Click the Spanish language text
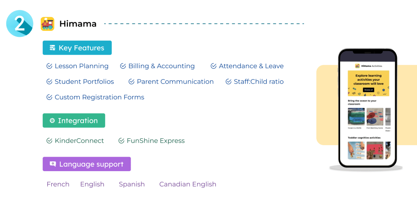The width and height of the screenshot is (417, 202). [132, 184]
